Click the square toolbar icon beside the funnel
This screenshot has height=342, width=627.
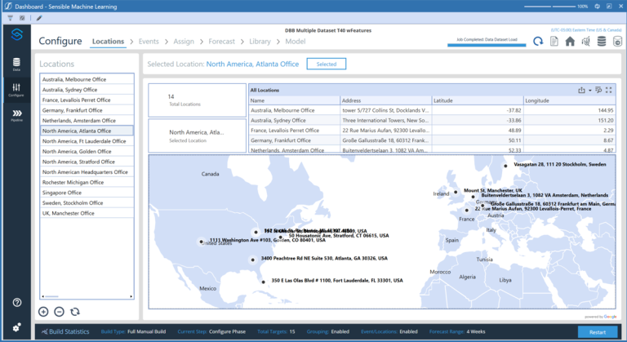click(22, 18)
